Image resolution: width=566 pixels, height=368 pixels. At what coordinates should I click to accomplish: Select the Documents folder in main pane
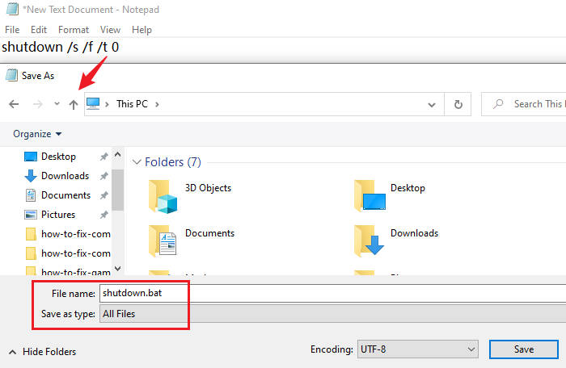(192, 240)
